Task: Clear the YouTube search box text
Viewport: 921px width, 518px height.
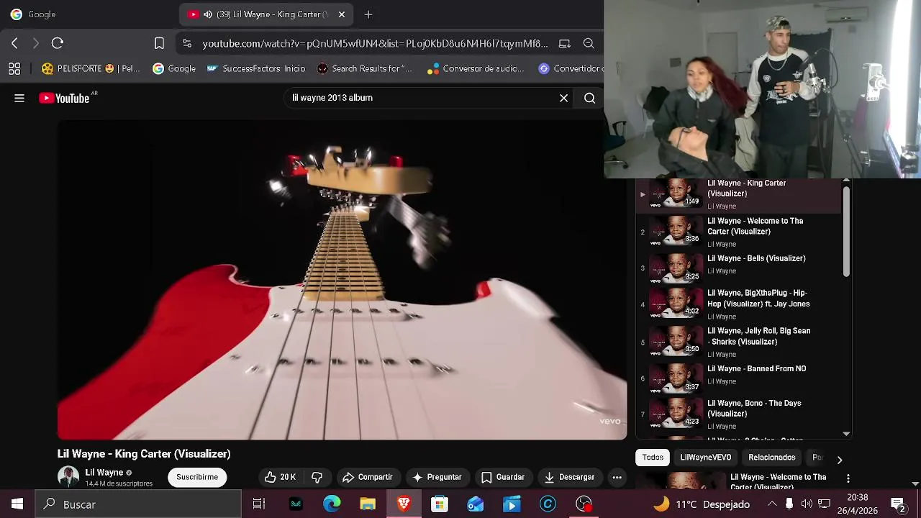Action: (564, 98)
